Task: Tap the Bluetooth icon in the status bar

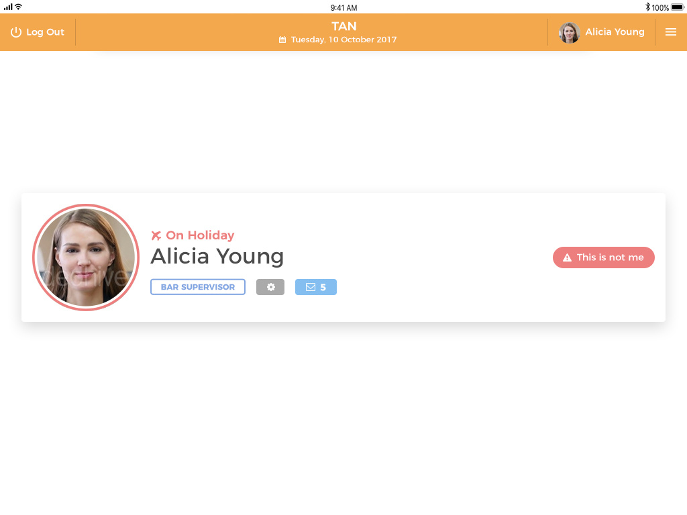Action: [x=647, y=7]
